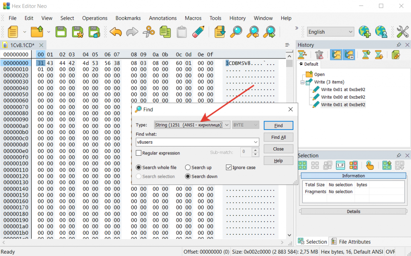Collapse the Information section header

353,176
